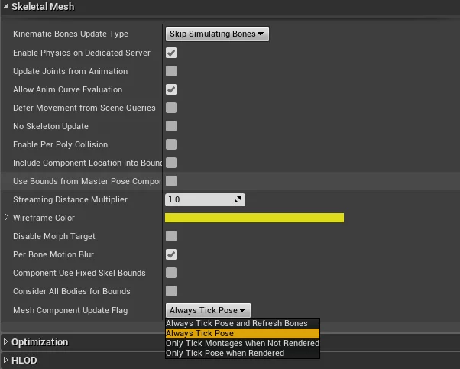
Task: Check Defer Movement from Scene Queries
Action: [172, 108]
